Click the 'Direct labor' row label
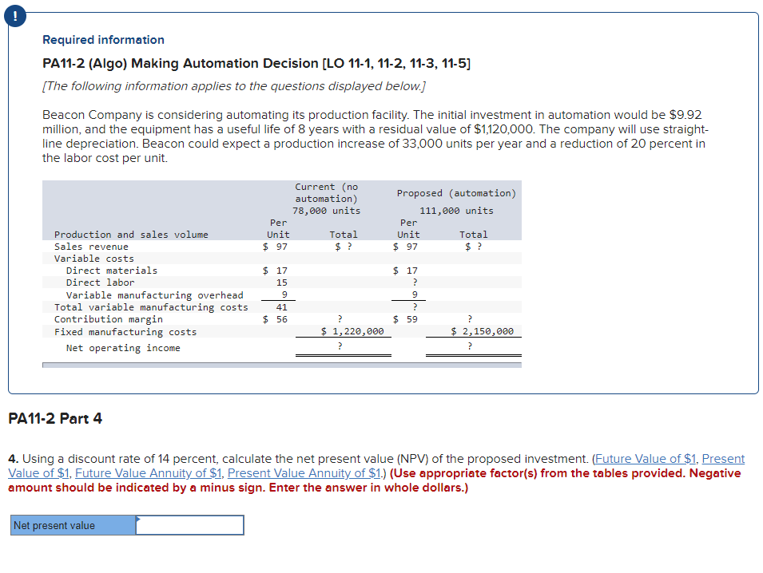The width and height of the screenshot is (763, 573). click(100, 283)
